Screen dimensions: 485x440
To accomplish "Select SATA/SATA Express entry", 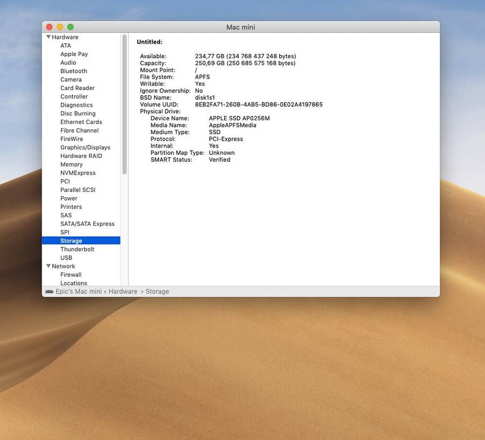I will [87, 224].
